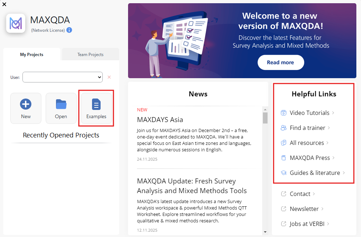The height and width of the screenshot is (237, 361).
Task: Clear the selected user with red X
Action: 109,77
